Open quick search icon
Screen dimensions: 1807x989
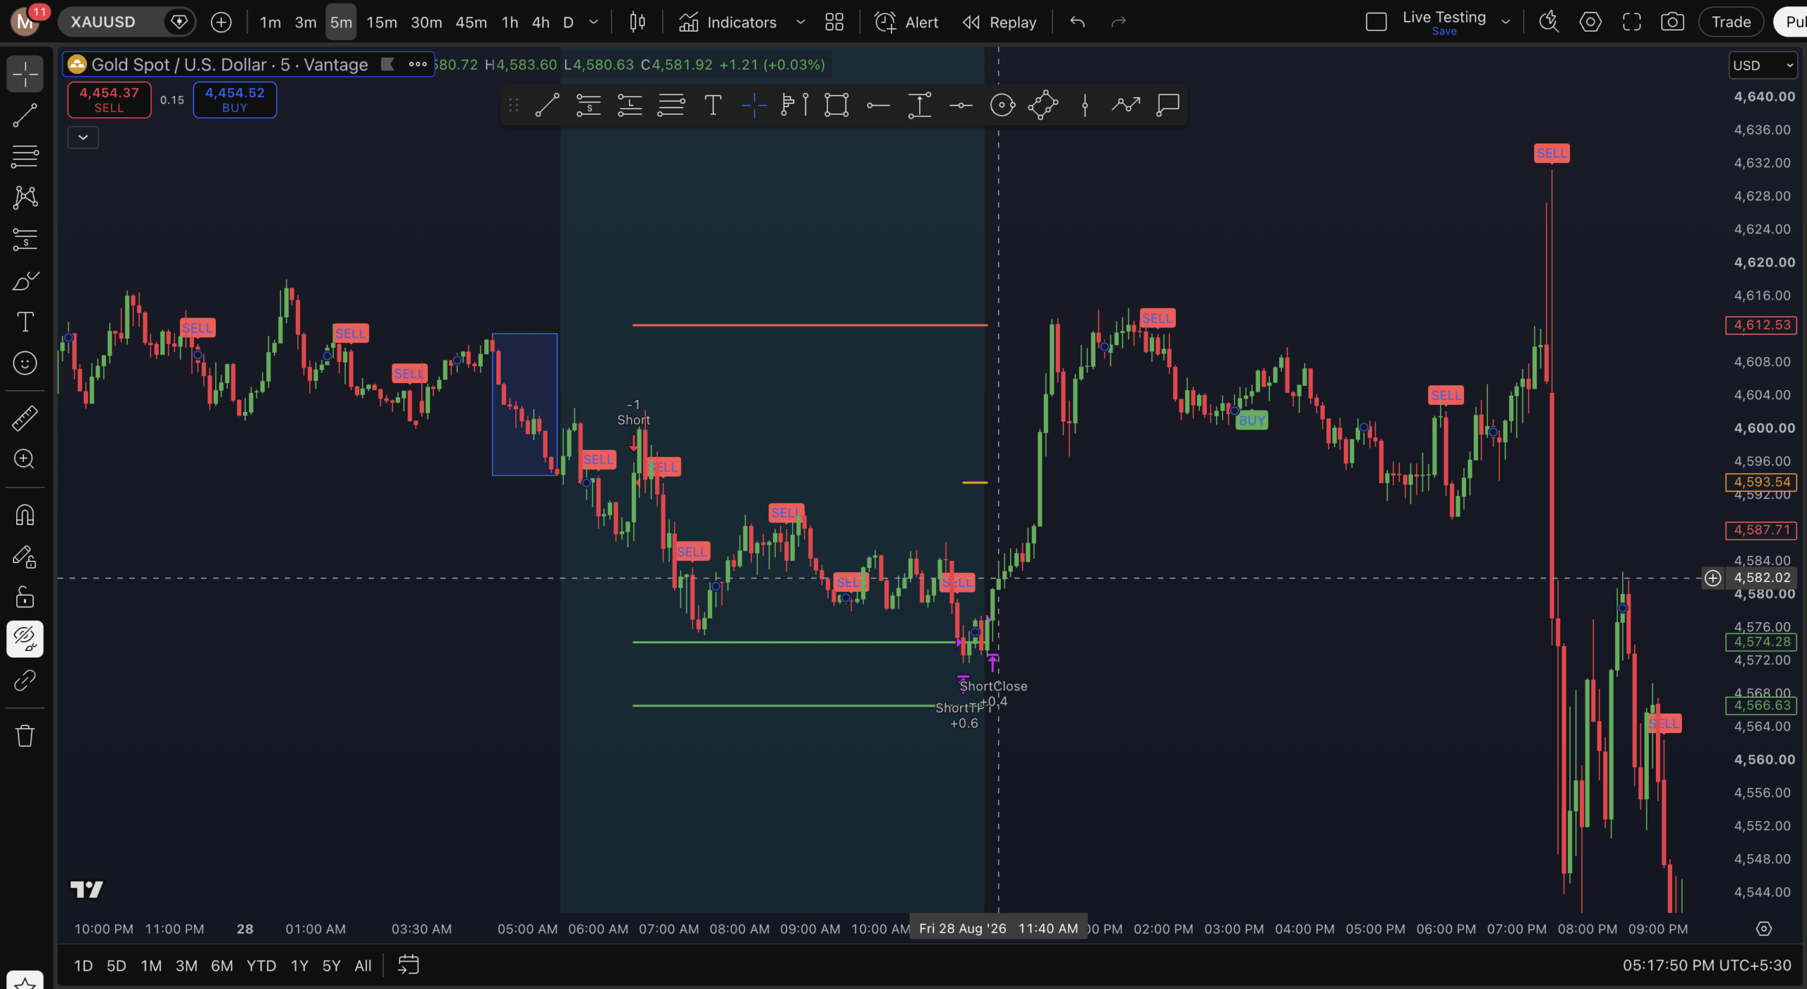tap(1549, 22)
